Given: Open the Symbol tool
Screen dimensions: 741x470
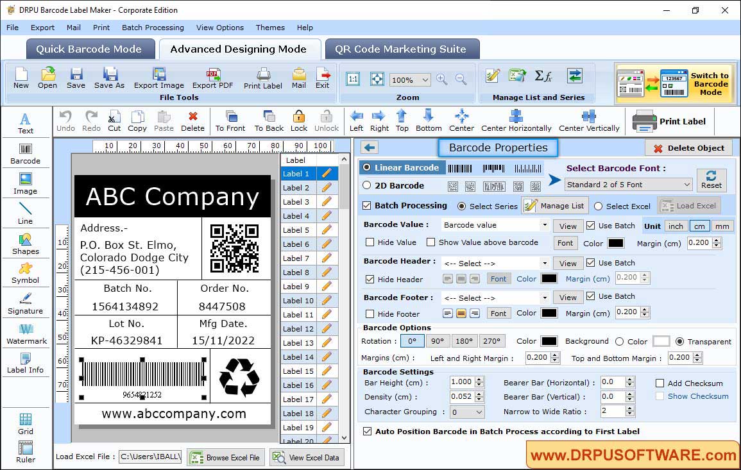Looking at the screenshot, I should (26, 274).
